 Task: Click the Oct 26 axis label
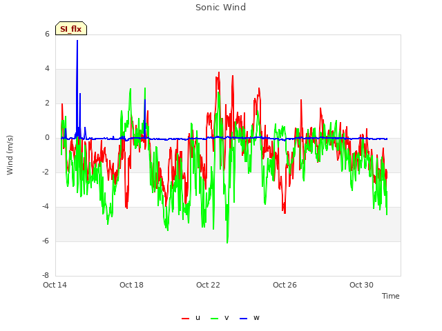point(285,285)
